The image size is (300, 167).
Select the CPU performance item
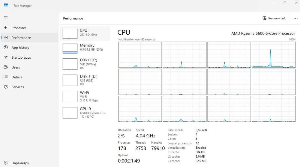tap(85, 34)
